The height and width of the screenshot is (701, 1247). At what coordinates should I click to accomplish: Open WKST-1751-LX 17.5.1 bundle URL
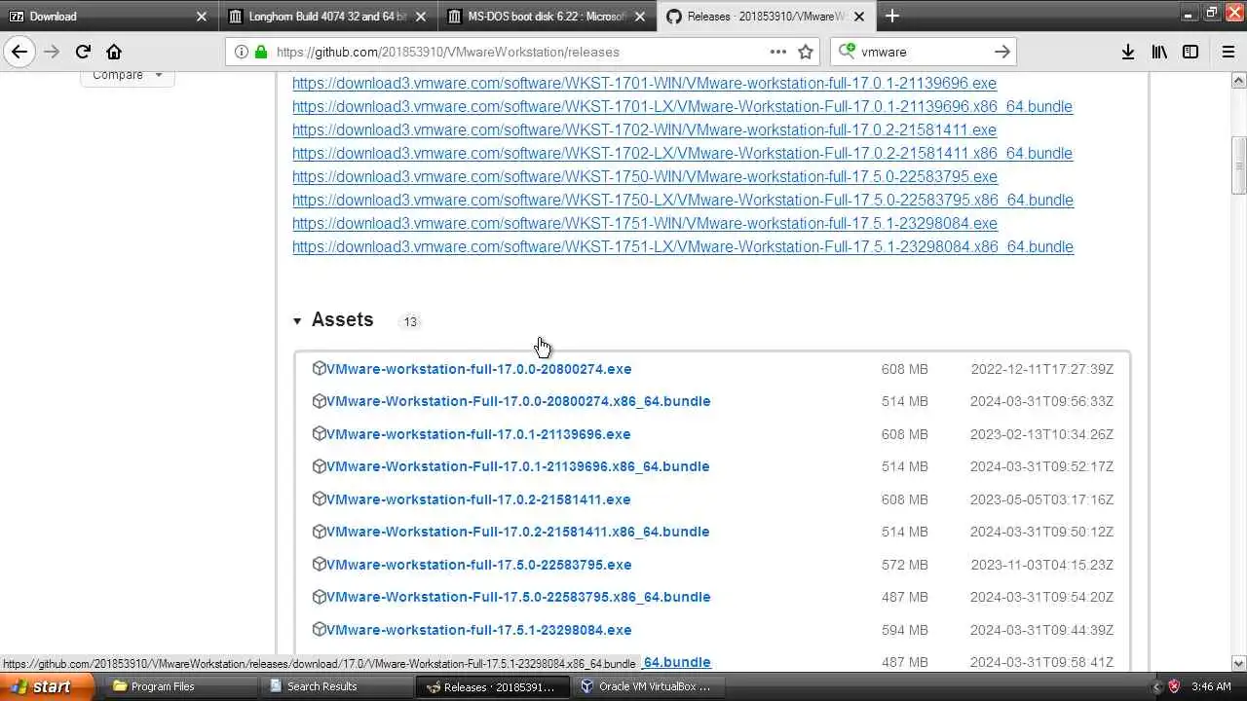point(683,247)
